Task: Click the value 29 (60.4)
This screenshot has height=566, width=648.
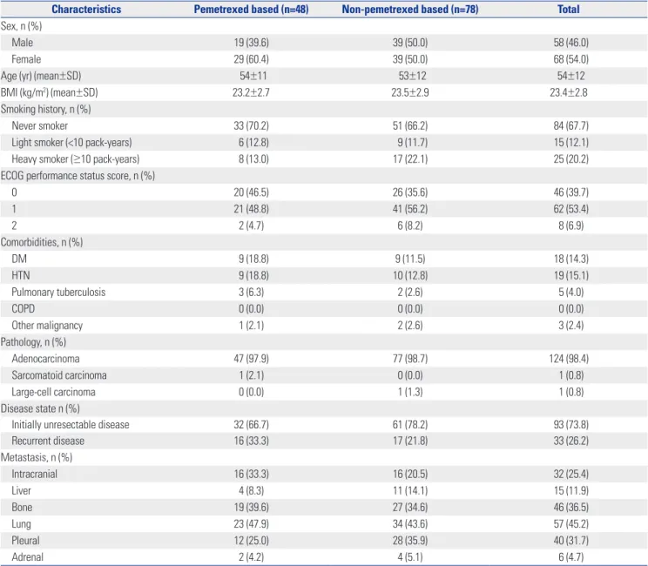Action: click(x=251, y=59)
